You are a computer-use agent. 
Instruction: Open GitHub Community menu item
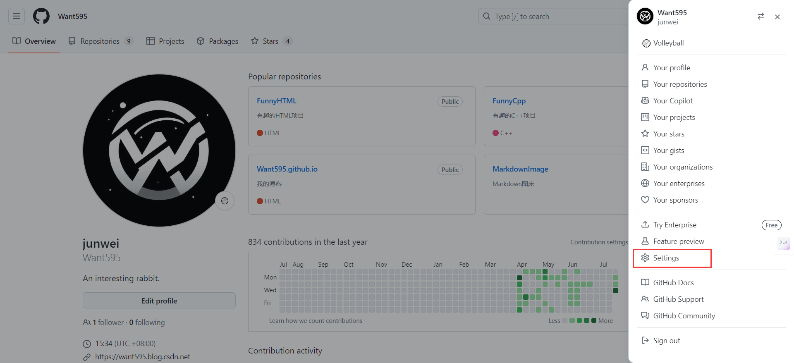[711, 315]
